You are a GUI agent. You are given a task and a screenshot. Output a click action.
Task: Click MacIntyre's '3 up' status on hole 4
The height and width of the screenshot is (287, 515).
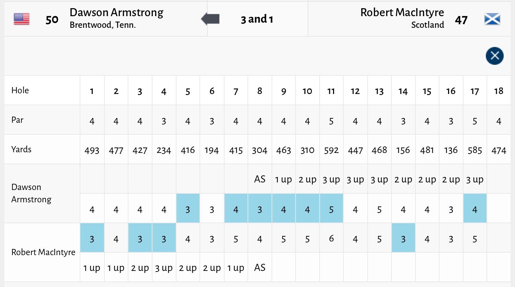point(164,268)
